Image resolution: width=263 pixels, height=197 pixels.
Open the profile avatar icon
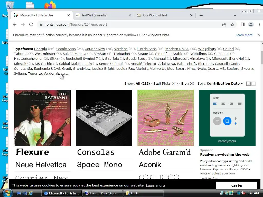click(x=251, y=24)
